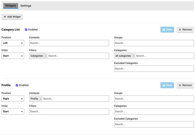196x136 pixels.
Task: Focus Groups search in Category List
Action: pos(154,43)
